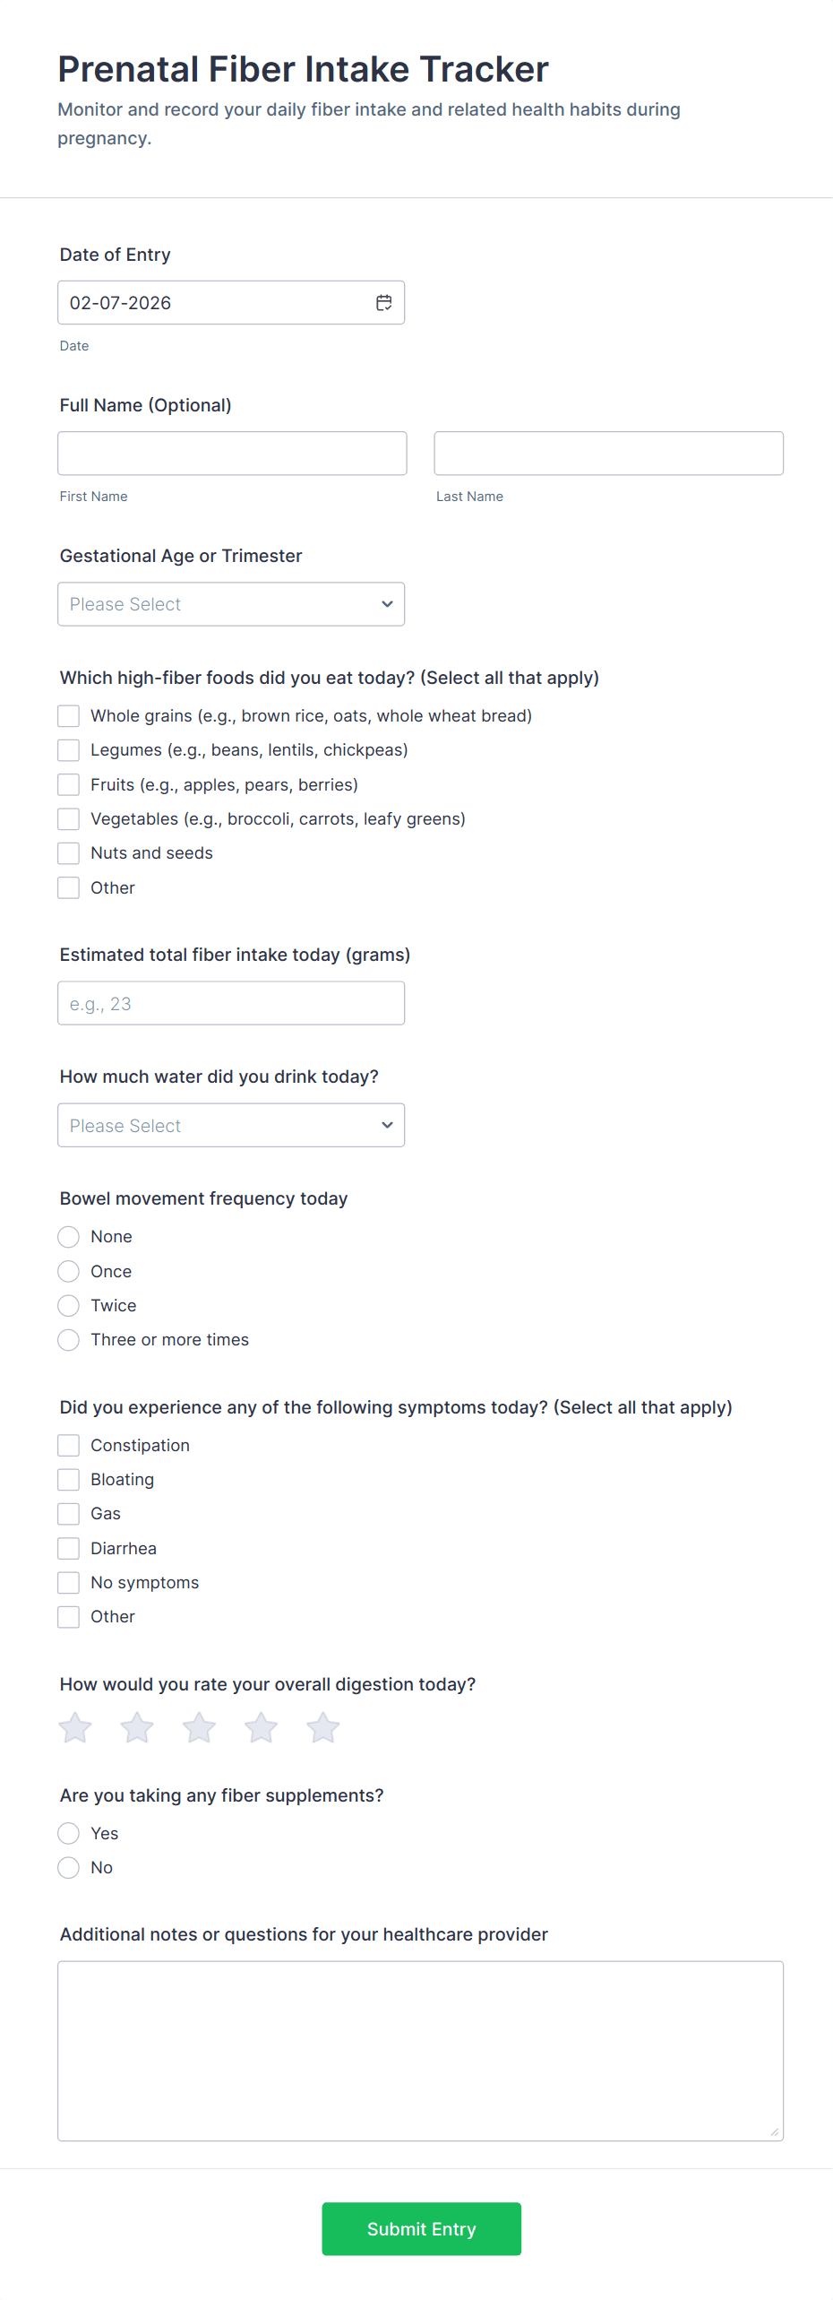The image size is (833, 2300).
Task: Click the estimated fiber grams field
Action: pos(231,1004)
